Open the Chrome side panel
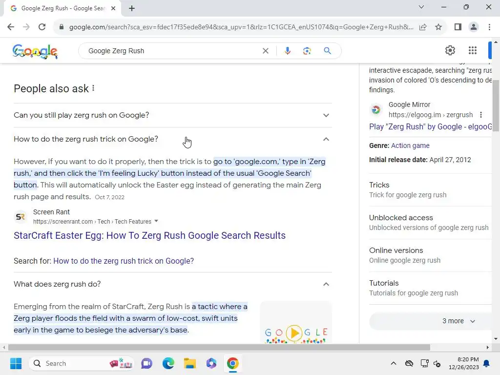500x375 pixels. click(458, 27)
